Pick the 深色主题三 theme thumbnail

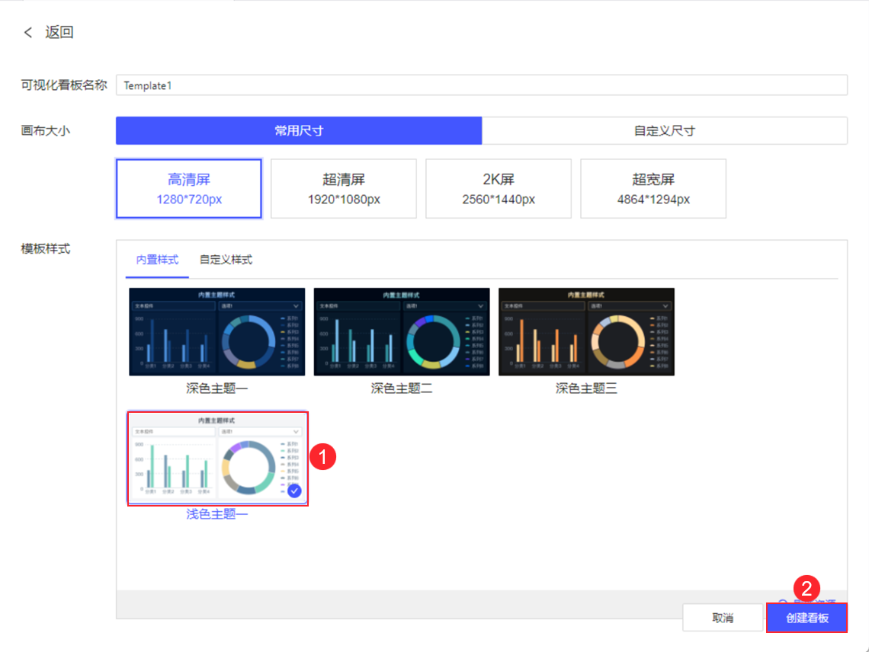point(586,332)
